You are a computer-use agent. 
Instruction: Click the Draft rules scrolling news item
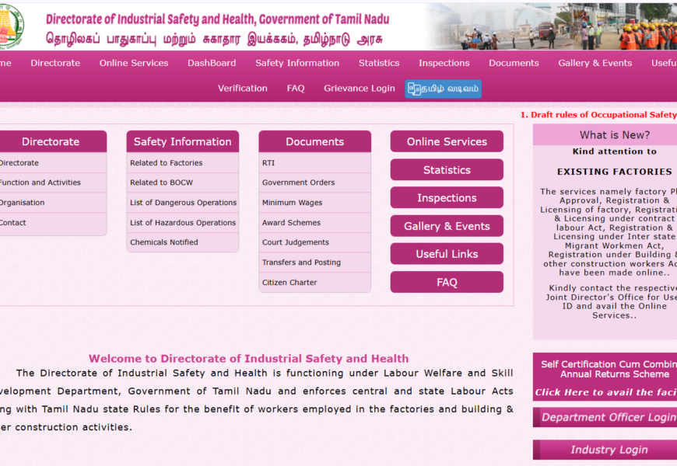tap(599, 115)
